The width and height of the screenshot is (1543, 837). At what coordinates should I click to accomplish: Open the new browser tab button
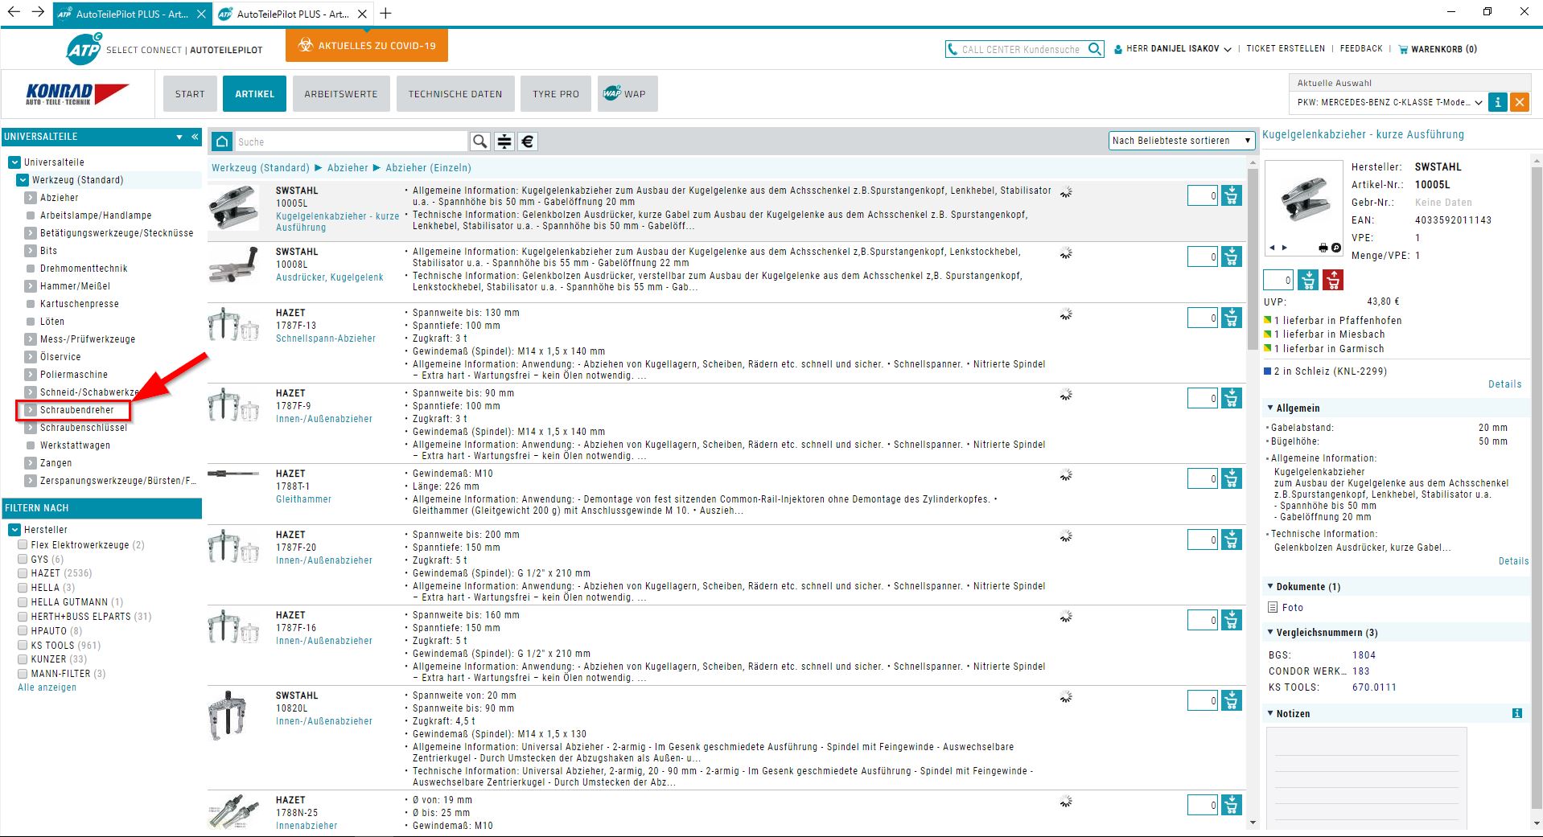(386, 14)
